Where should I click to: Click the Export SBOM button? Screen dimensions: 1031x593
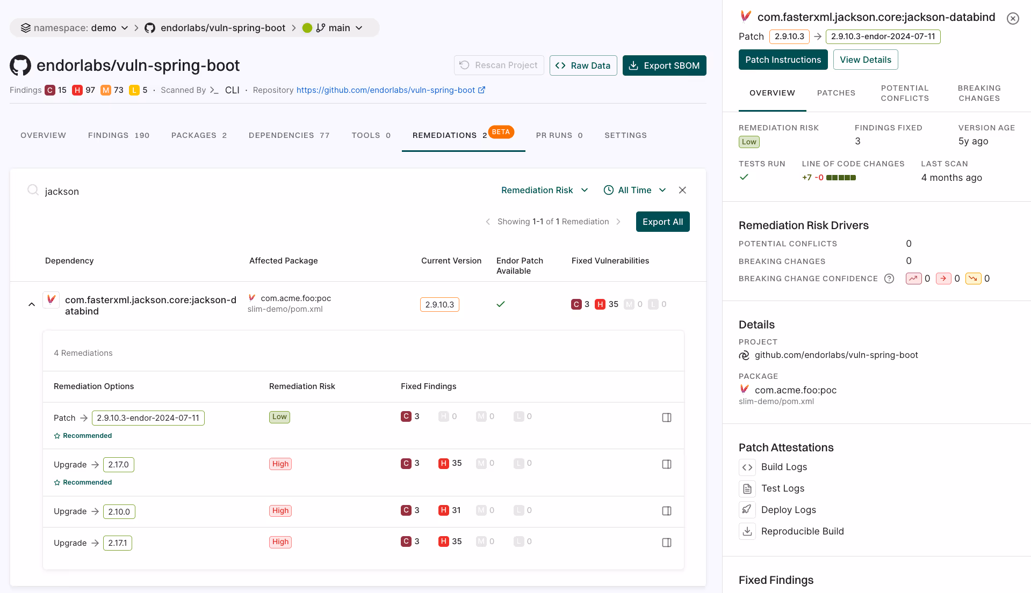[x=665, y=65]
